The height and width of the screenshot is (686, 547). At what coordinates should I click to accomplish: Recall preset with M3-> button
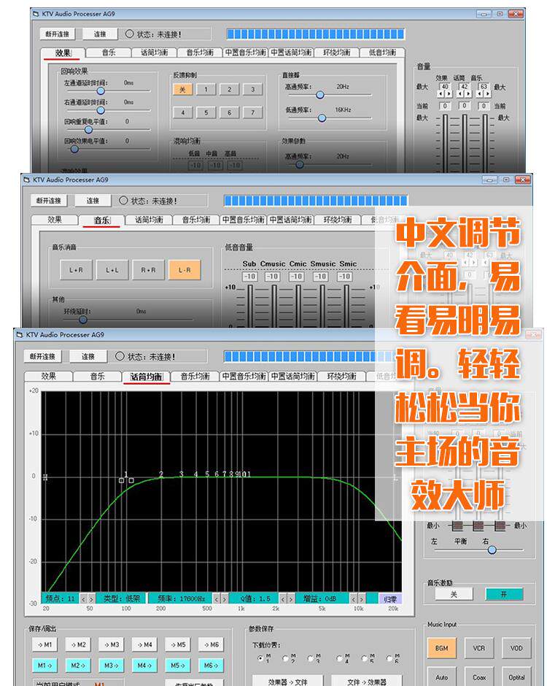(111, 666)
